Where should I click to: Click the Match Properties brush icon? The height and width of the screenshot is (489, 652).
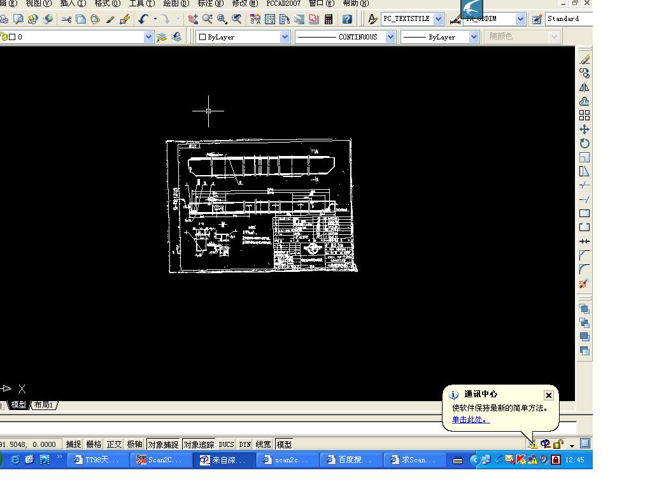click(110, 19)
